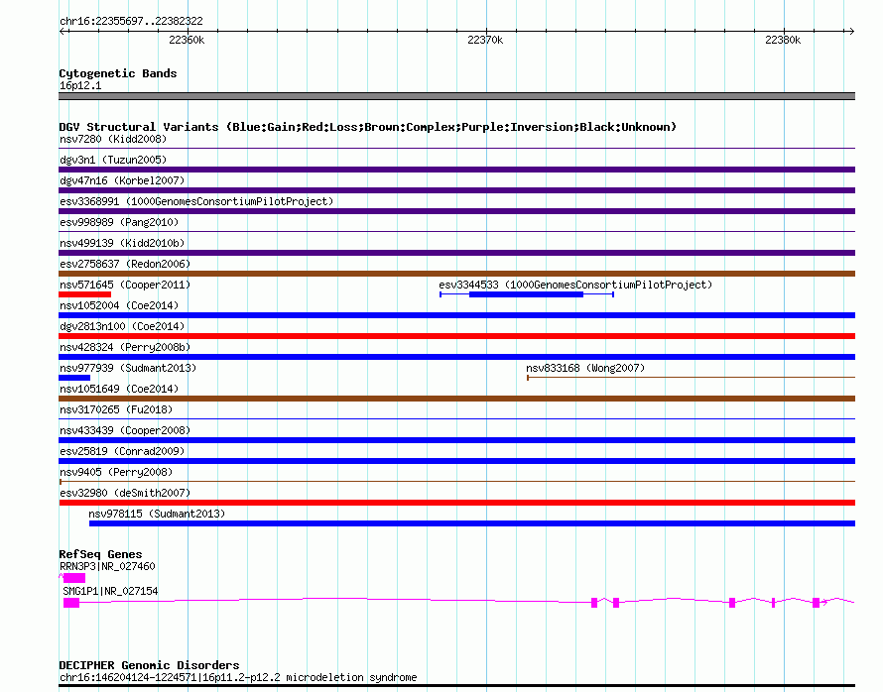Select the nsv977939 short blue bar
The image size is (883, 692).
coord(74,378)
